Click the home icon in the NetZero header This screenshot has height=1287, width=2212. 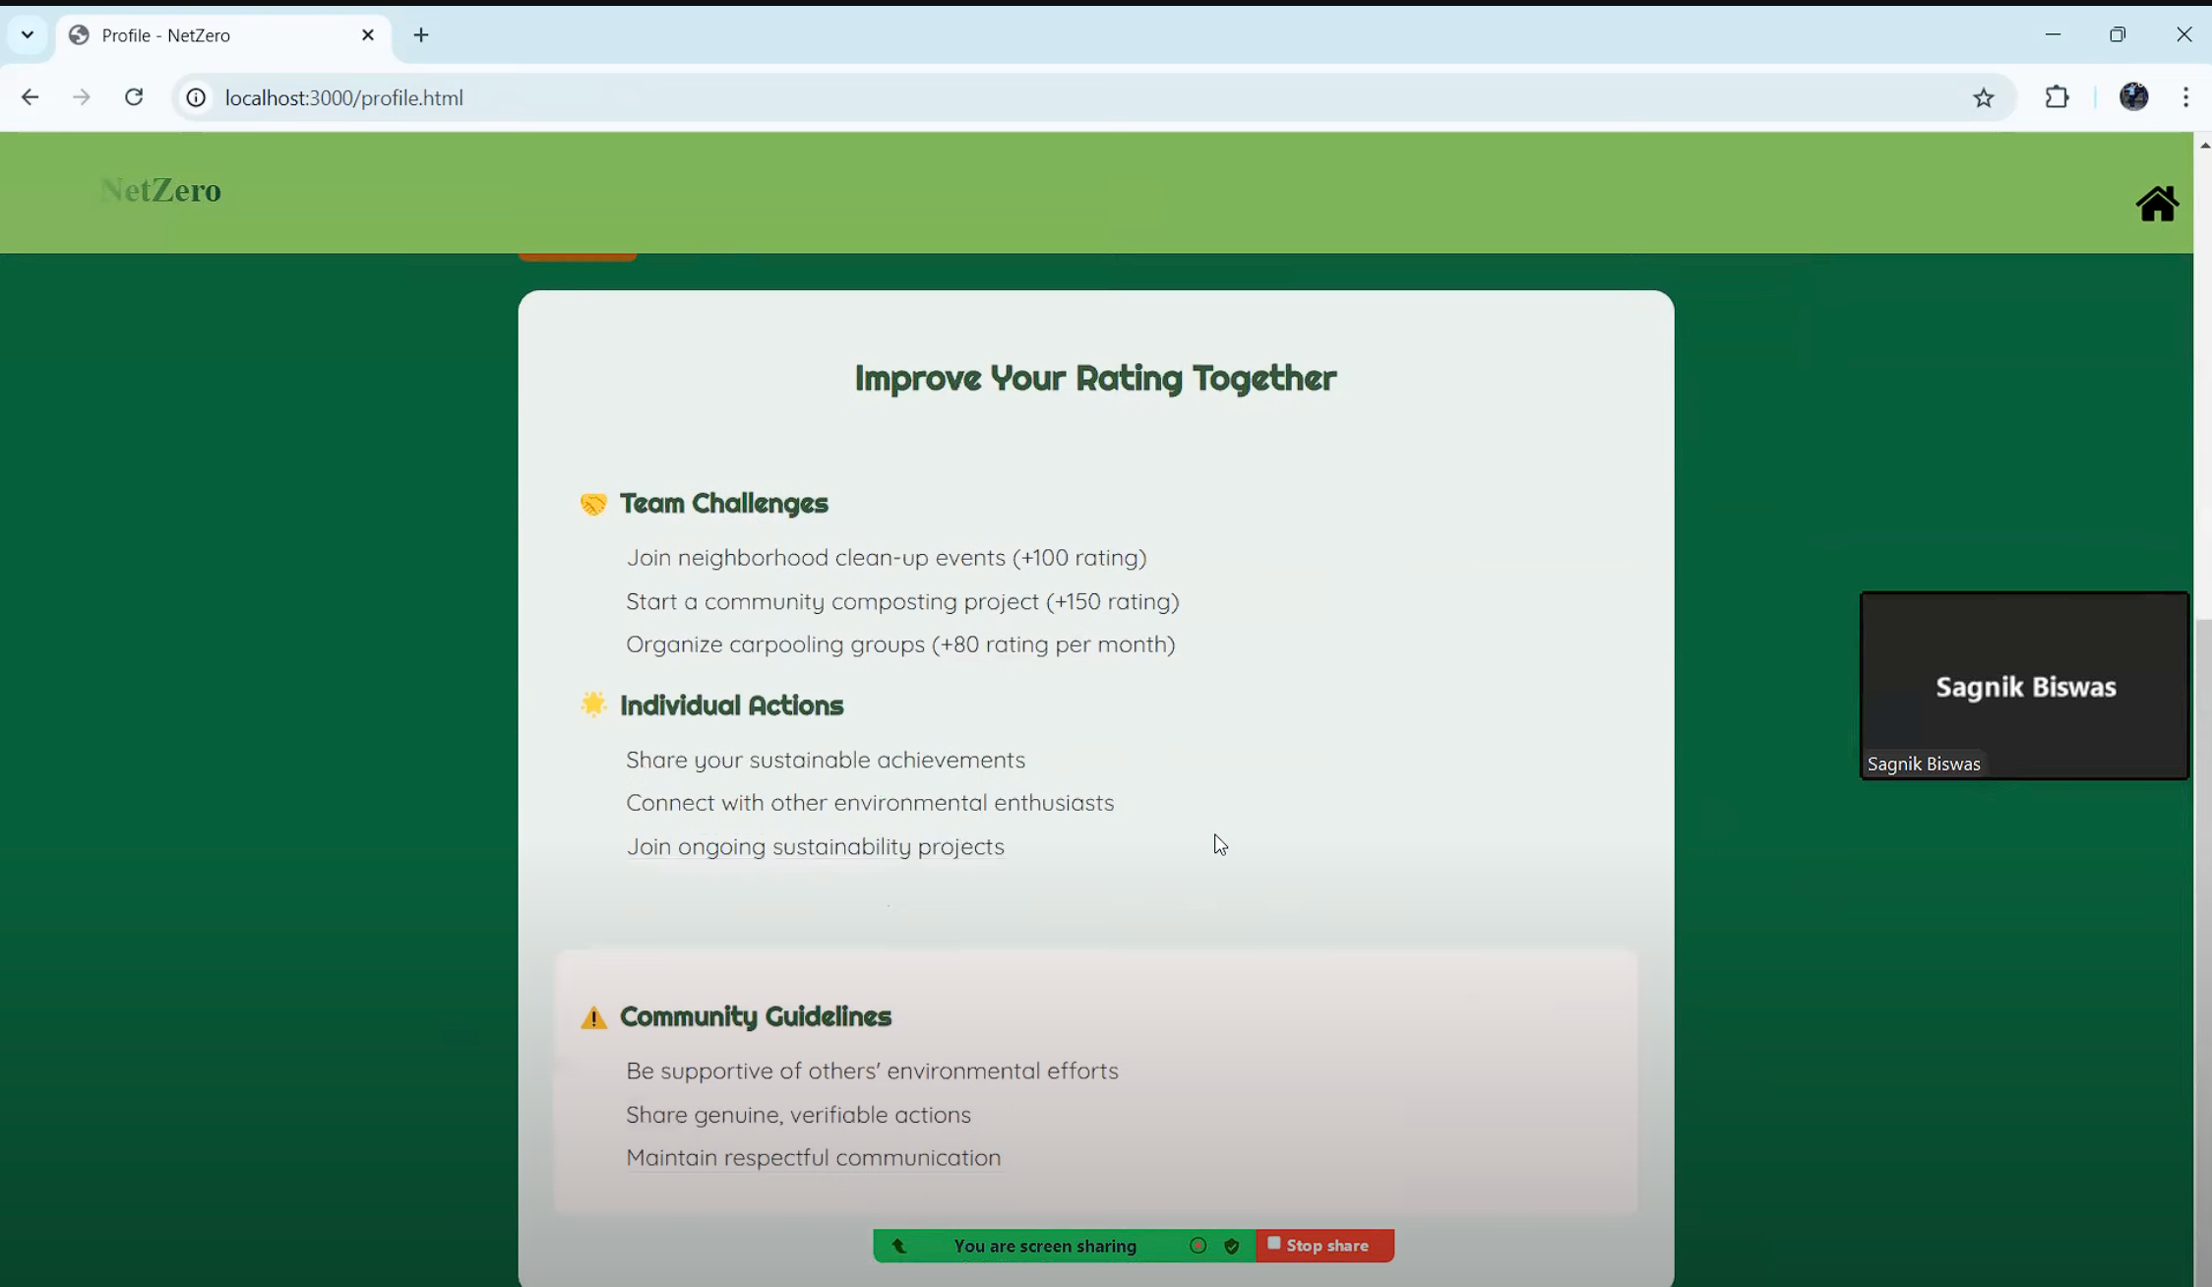[2156, 204]
